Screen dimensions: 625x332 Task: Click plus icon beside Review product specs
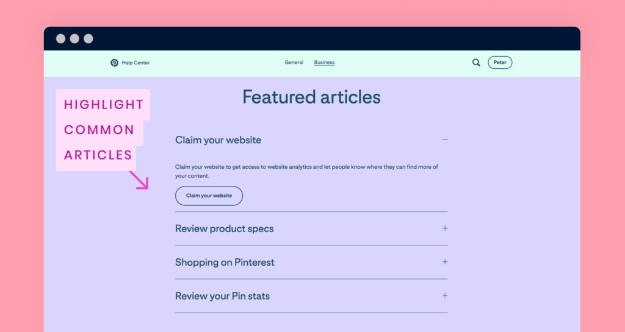tap(445, 228)
